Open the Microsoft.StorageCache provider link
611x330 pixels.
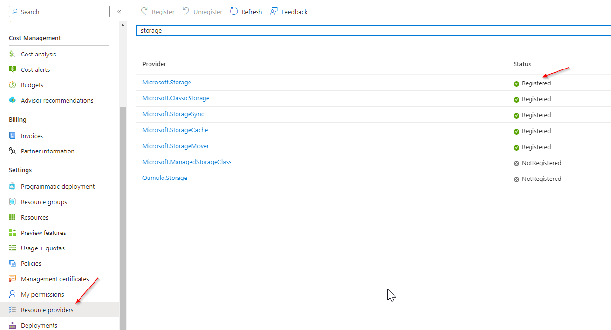point(175,130)
